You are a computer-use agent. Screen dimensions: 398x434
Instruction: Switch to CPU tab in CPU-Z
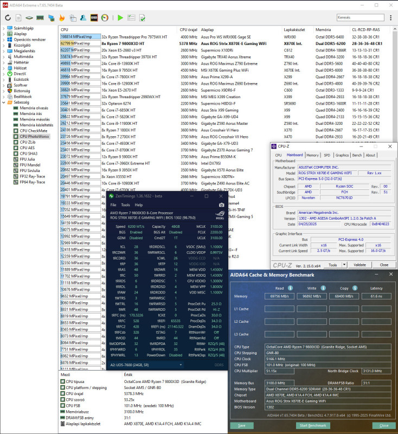point(279,155)
